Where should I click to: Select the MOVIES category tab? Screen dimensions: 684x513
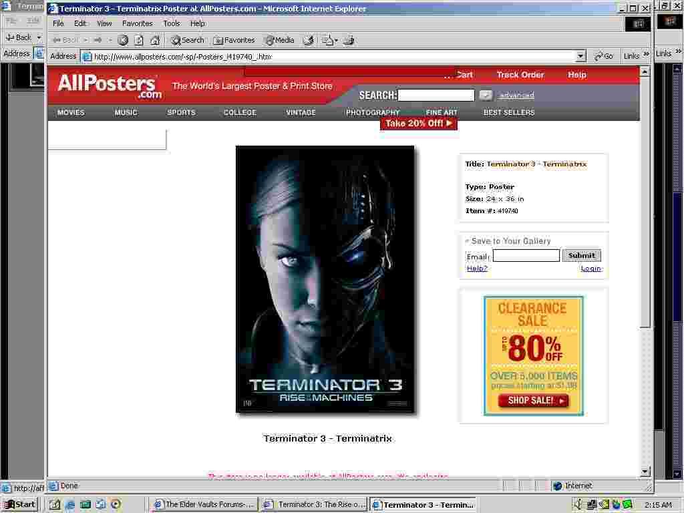tap(71, 112)
